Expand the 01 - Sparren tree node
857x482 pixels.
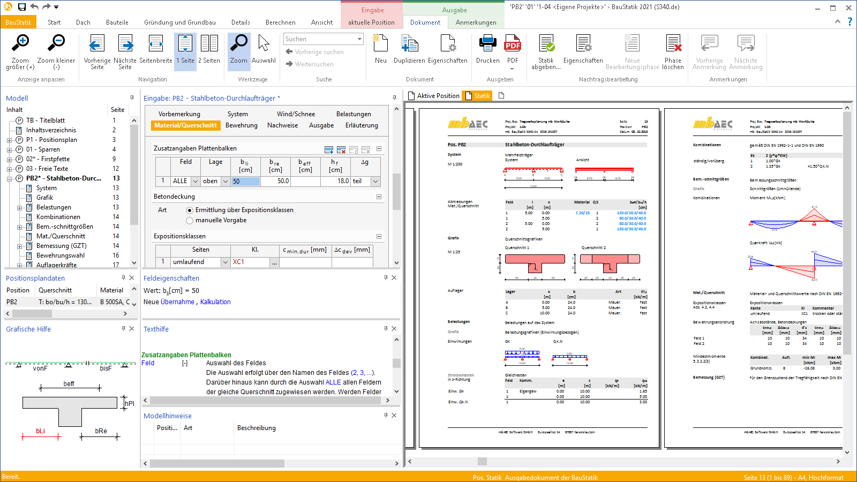click(9, 150)
